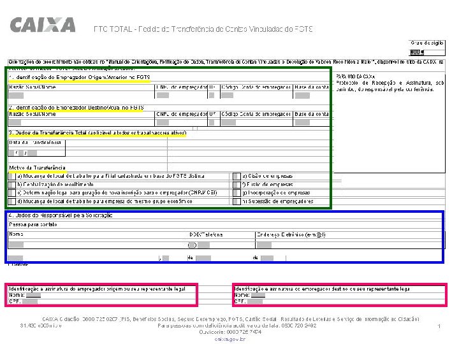Click the 'Ouvidoria' phone number line

tap(230, 333)
